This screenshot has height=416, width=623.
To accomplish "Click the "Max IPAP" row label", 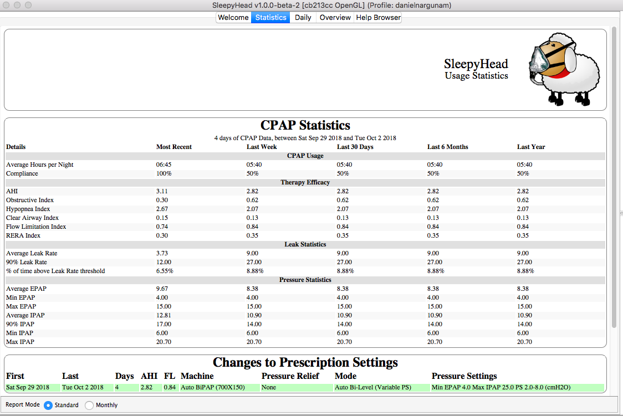I will pos(21,342).
